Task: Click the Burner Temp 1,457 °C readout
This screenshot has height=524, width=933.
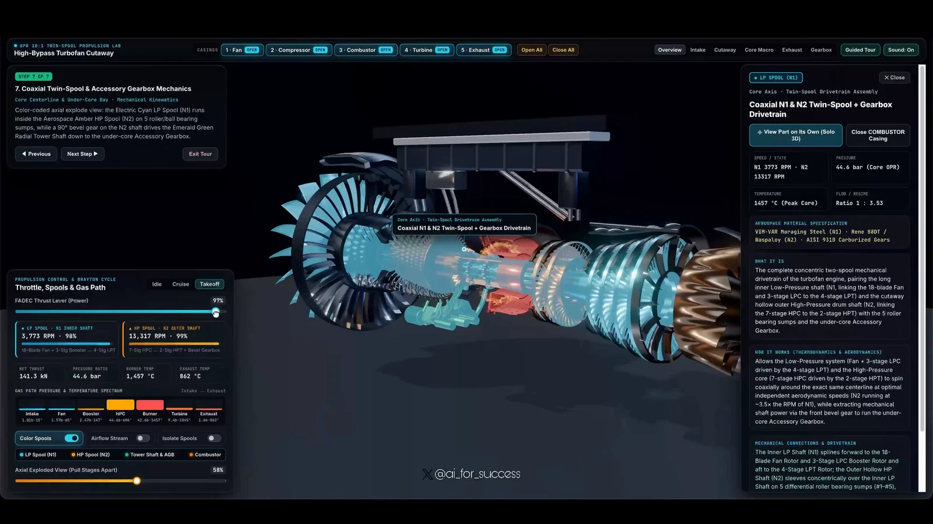Action: pos(147,373)
